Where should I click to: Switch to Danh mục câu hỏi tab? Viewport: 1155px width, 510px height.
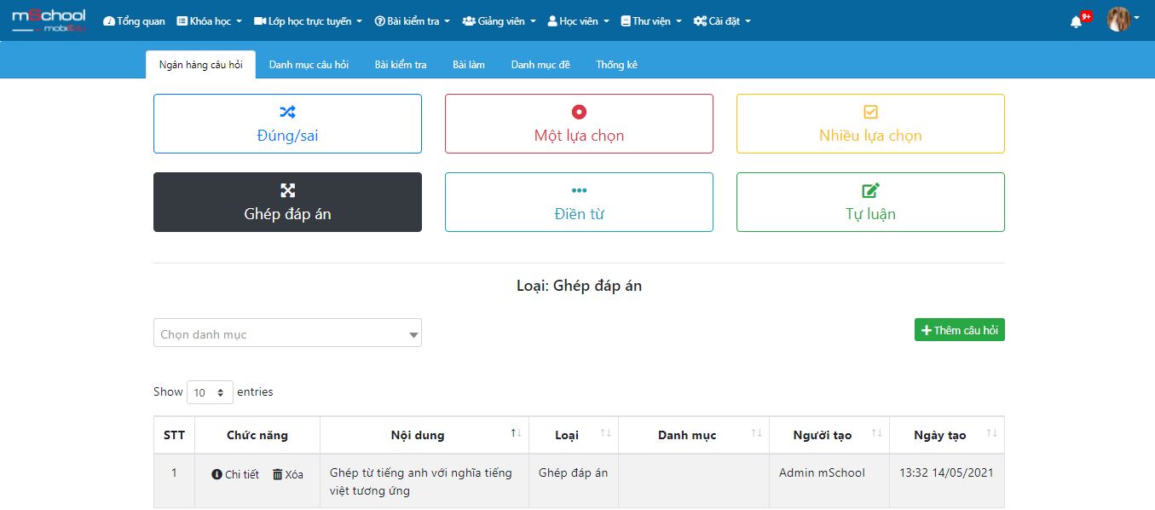(309, 65)
